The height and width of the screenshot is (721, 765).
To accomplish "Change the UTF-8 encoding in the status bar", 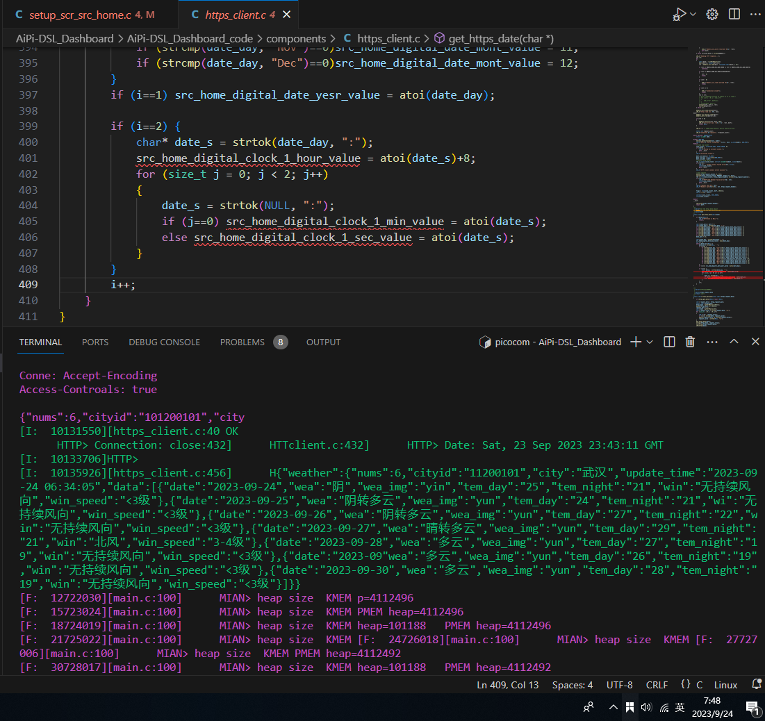I will (619, 685).
